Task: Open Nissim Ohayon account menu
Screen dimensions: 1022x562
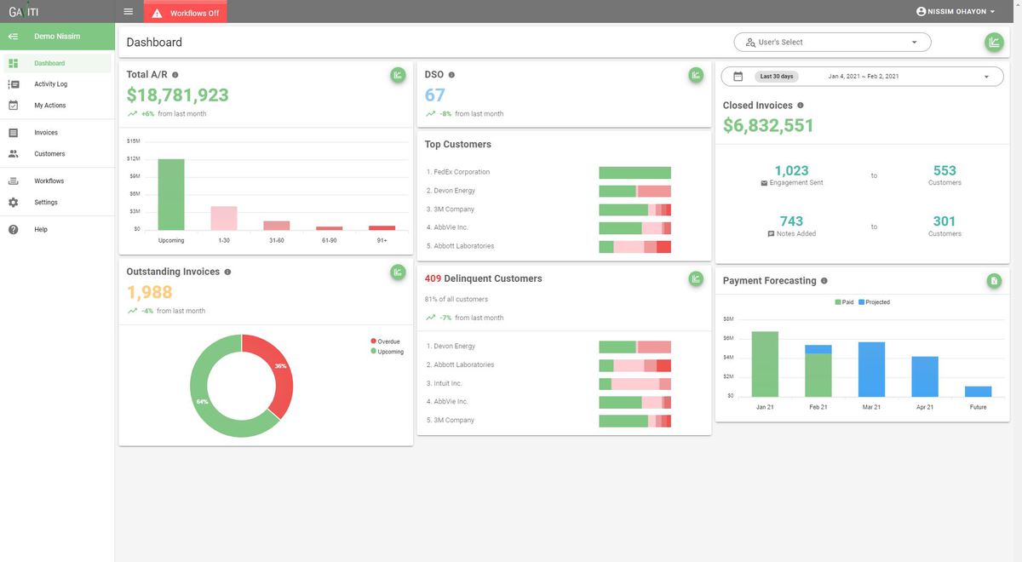Action: tap(956, 12)
